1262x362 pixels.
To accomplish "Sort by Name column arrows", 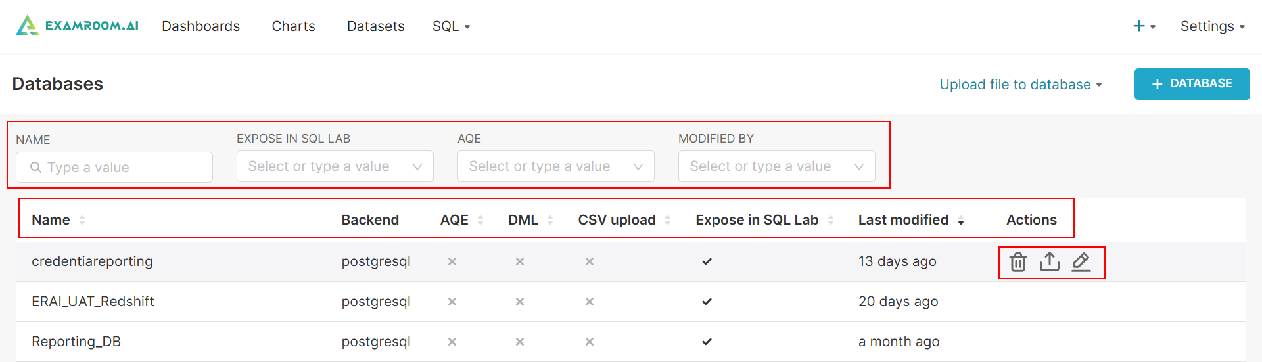I will tap(82, 220).
